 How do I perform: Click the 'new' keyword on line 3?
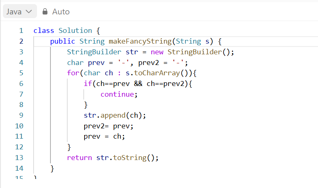(x=157, y=52)
